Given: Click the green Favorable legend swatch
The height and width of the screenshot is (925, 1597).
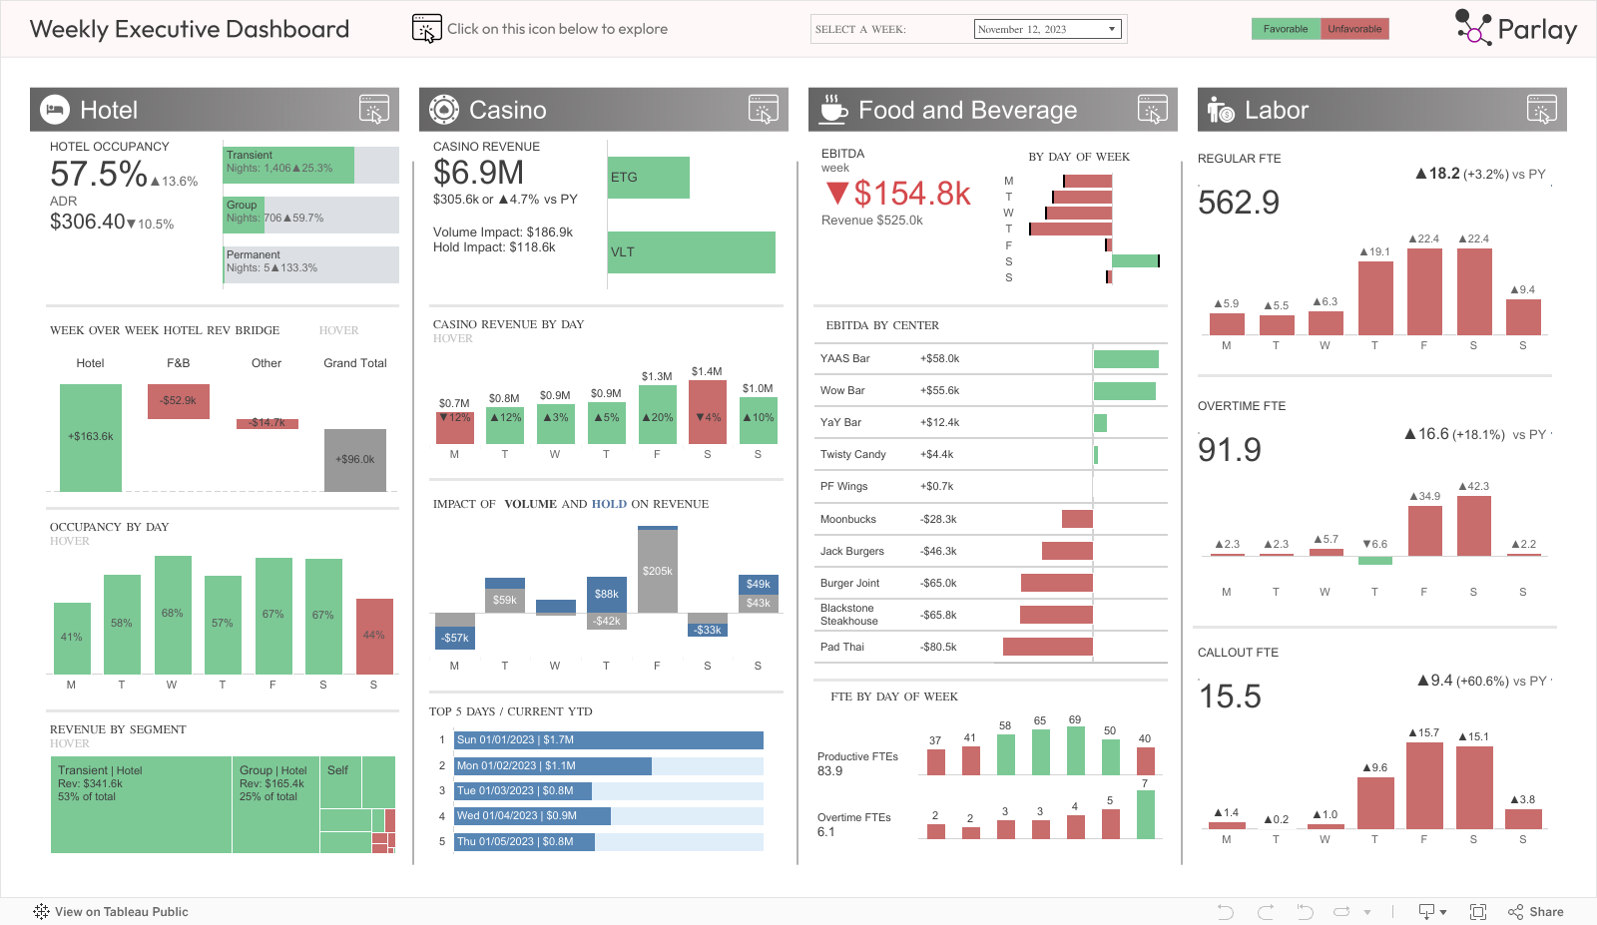Looking at the screenshot, I should click(1286, 29).
